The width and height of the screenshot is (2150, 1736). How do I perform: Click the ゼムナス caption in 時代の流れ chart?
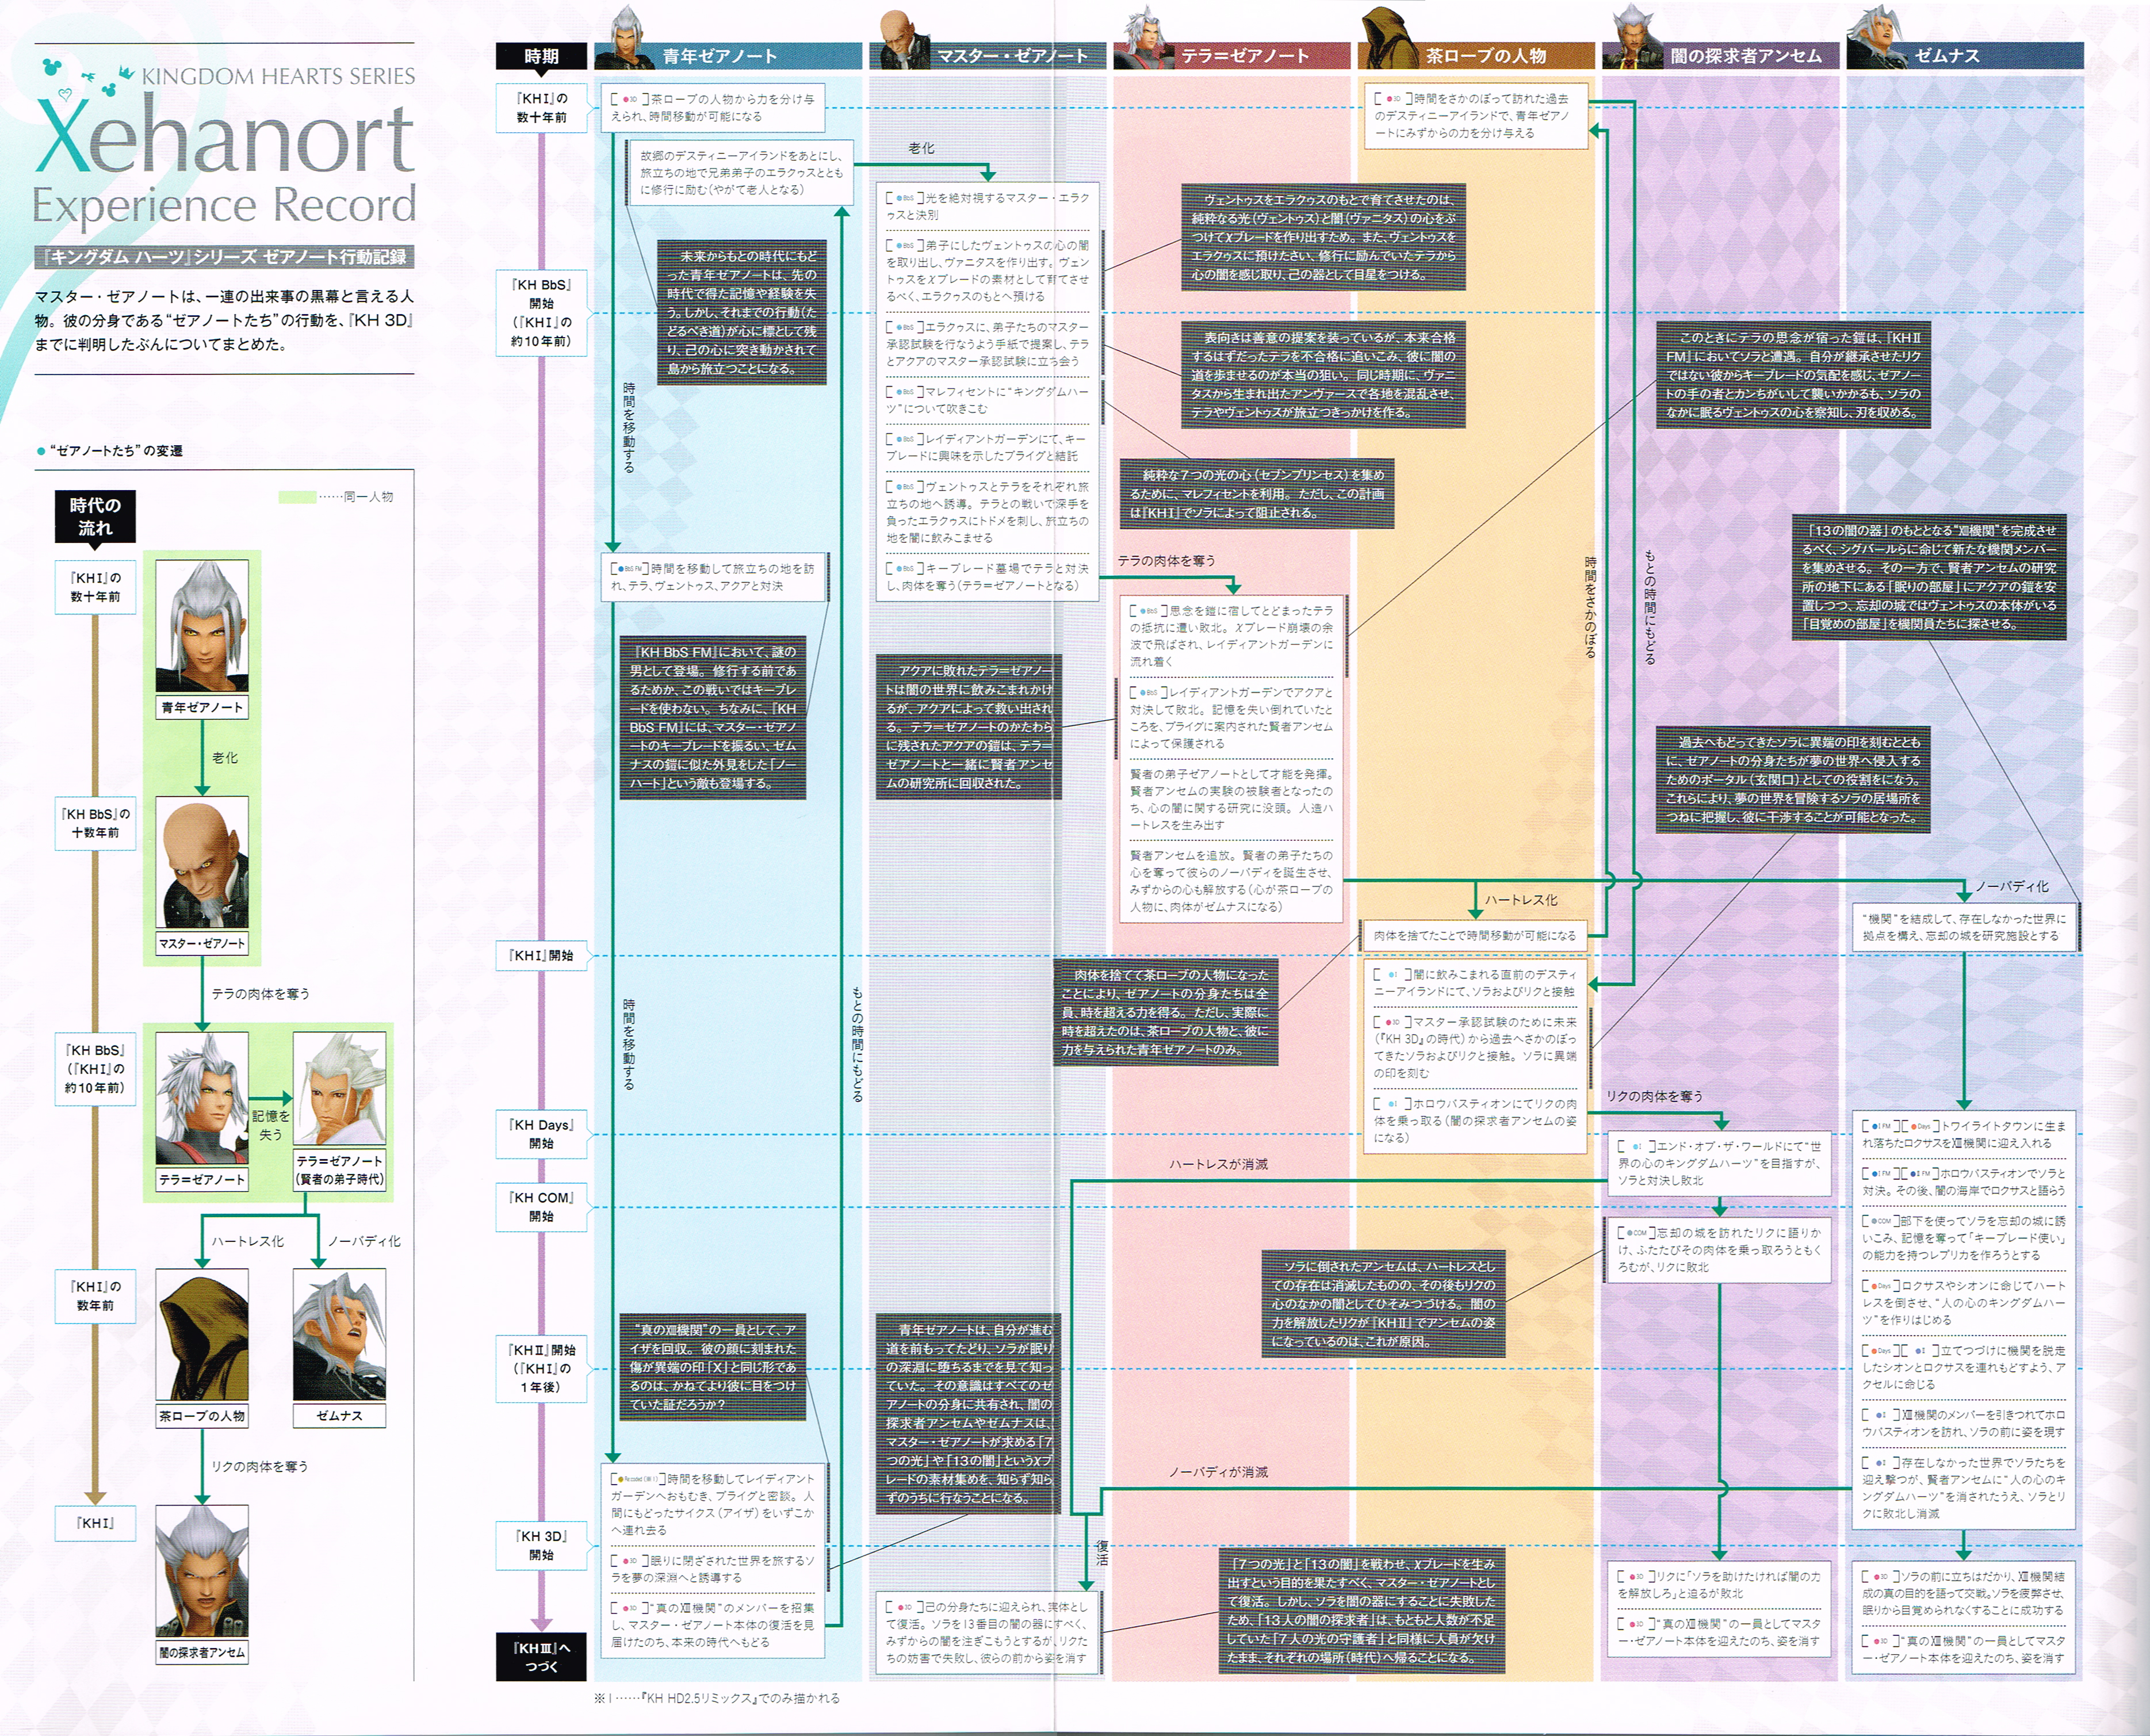tap(339, 1416)
